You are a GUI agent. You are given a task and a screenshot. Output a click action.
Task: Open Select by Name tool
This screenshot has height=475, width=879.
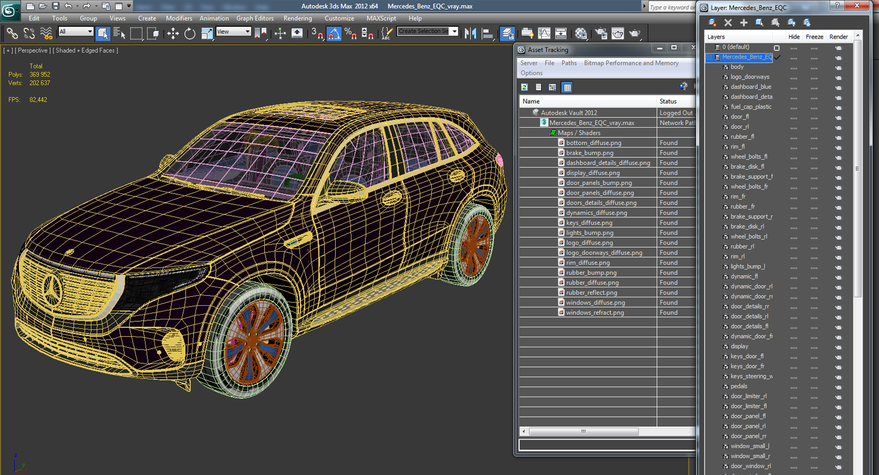click(119, 33)
